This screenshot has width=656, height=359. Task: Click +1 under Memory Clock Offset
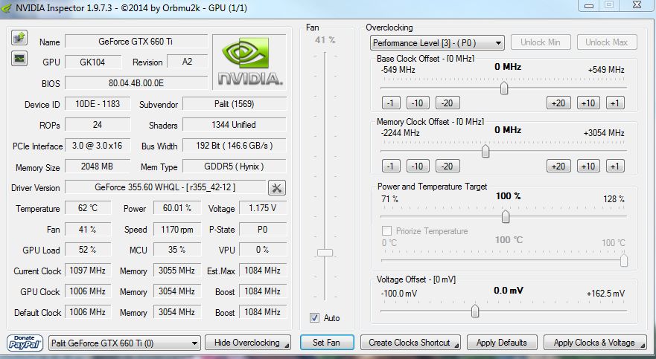coord(615,166)
